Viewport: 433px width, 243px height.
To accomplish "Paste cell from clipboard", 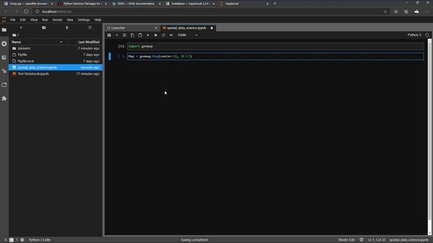I will click(x=140, y=35).
